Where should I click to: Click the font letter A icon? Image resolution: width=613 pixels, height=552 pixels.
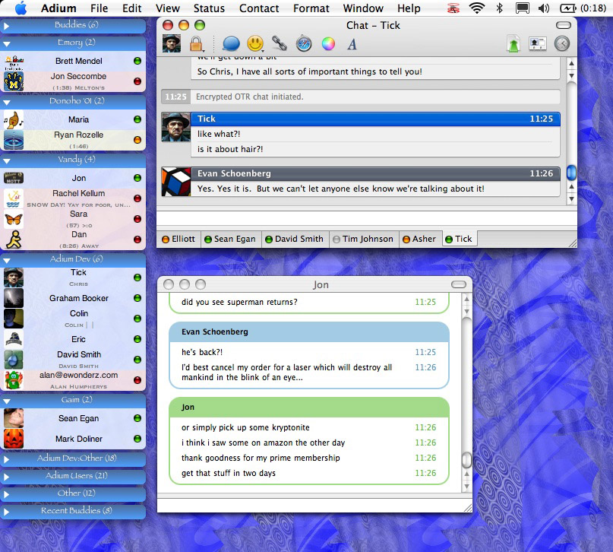352,44
